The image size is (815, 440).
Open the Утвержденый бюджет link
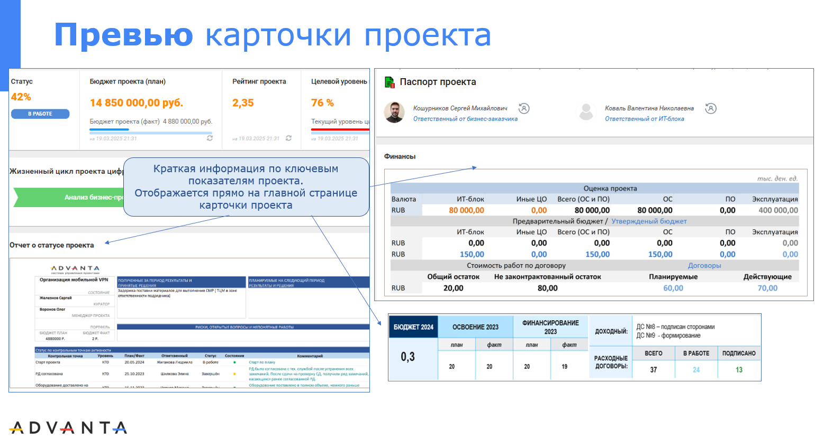coord(649,221)
